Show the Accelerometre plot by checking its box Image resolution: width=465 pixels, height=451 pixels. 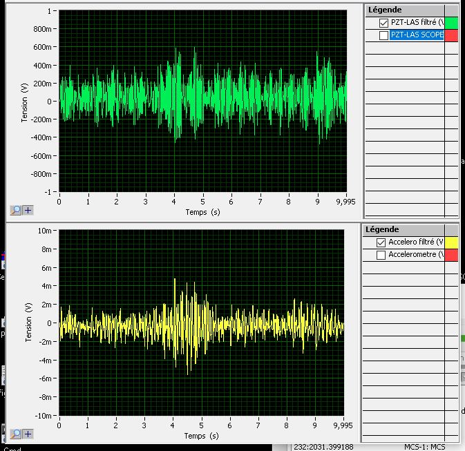381,255
